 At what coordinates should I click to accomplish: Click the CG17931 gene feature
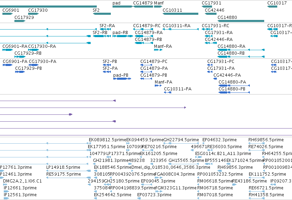tap(207, 7)
